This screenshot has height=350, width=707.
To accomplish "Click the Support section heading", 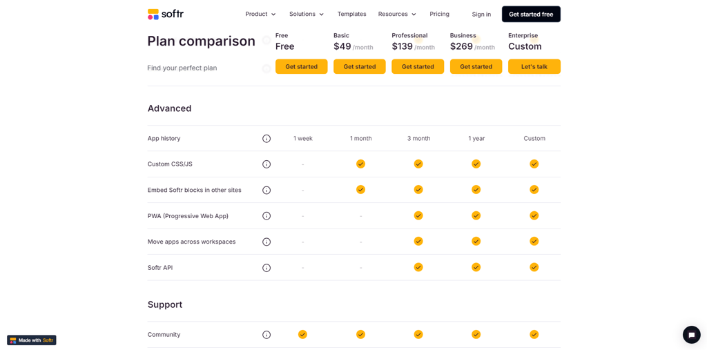I will pyautogui.click(x=165, y=304).
